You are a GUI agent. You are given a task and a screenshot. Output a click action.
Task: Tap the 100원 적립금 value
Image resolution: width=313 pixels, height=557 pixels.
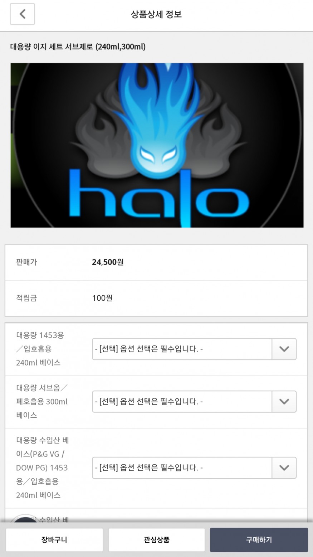(x=102, y=298)
